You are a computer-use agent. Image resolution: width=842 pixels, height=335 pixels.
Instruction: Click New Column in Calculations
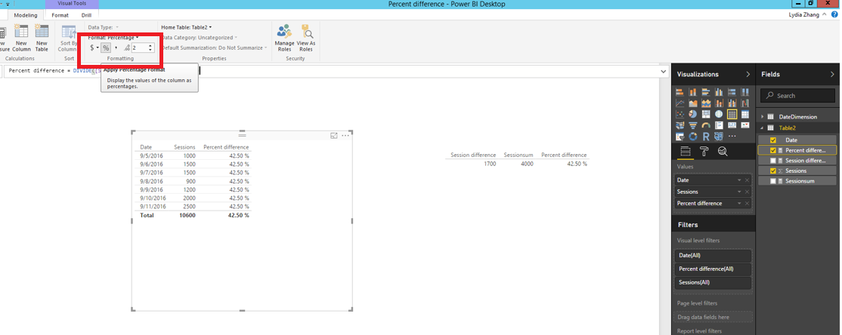(x=21, y=38)
